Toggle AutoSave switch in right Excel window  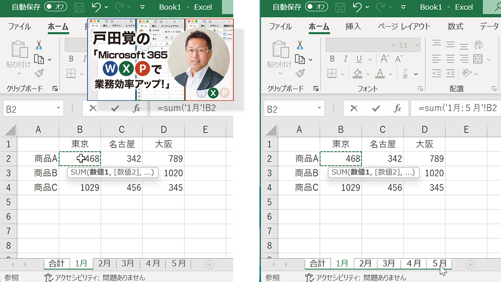point(317,7)
